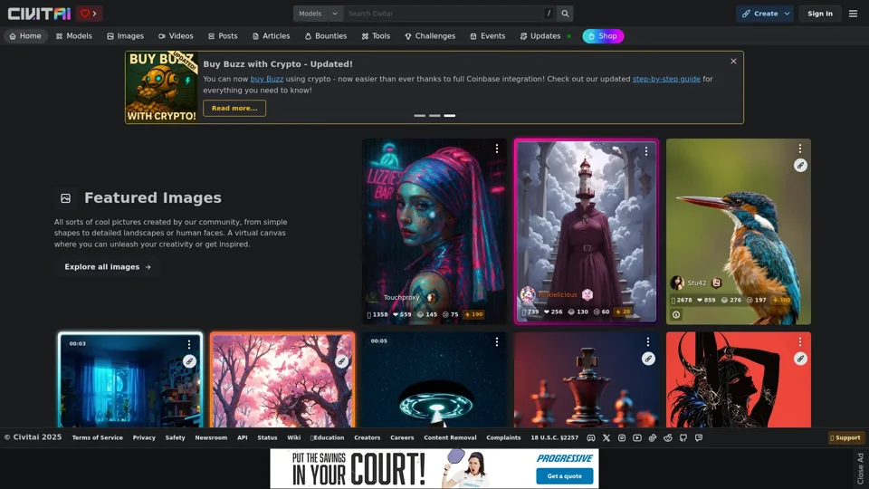Expand chevron next to heart icon
The image size is (869, 489).
coord(95,14)
